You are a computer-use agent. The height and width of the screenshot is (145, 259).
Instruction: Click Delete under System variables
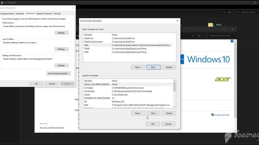(169, 113)
